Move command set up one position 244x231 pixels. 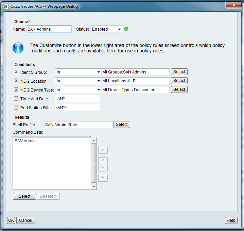103,161
